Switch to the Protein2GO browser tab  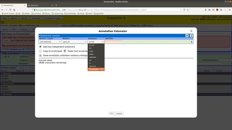13,5
